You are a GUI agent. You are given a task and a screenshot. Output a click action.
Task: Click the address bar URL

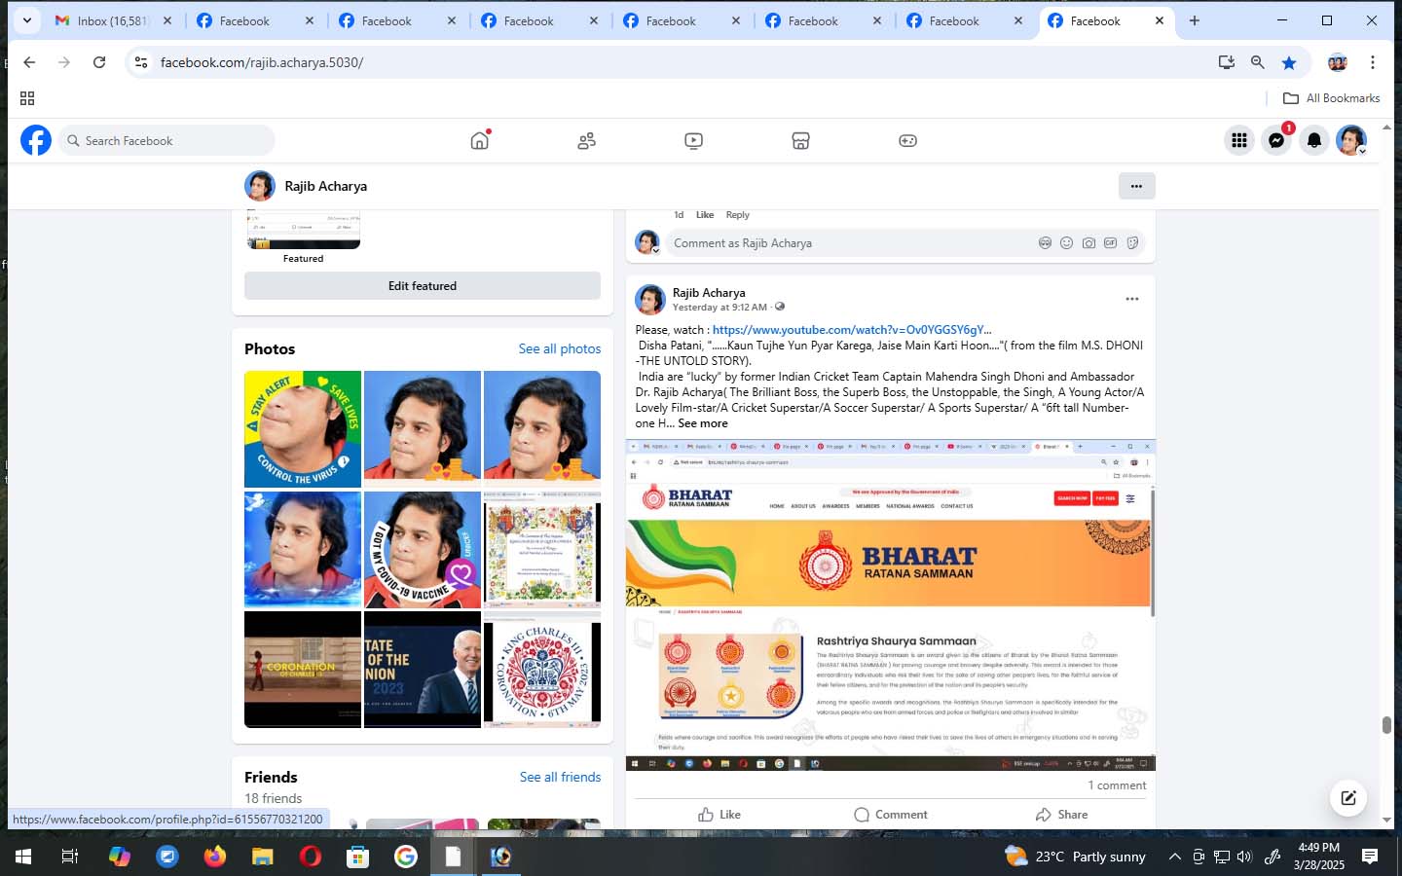(x=262, y=62)
